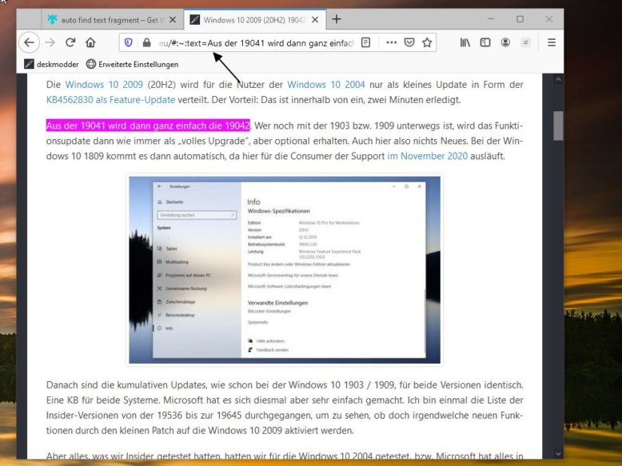Open a new tab with plus button

tap(337, 19)
